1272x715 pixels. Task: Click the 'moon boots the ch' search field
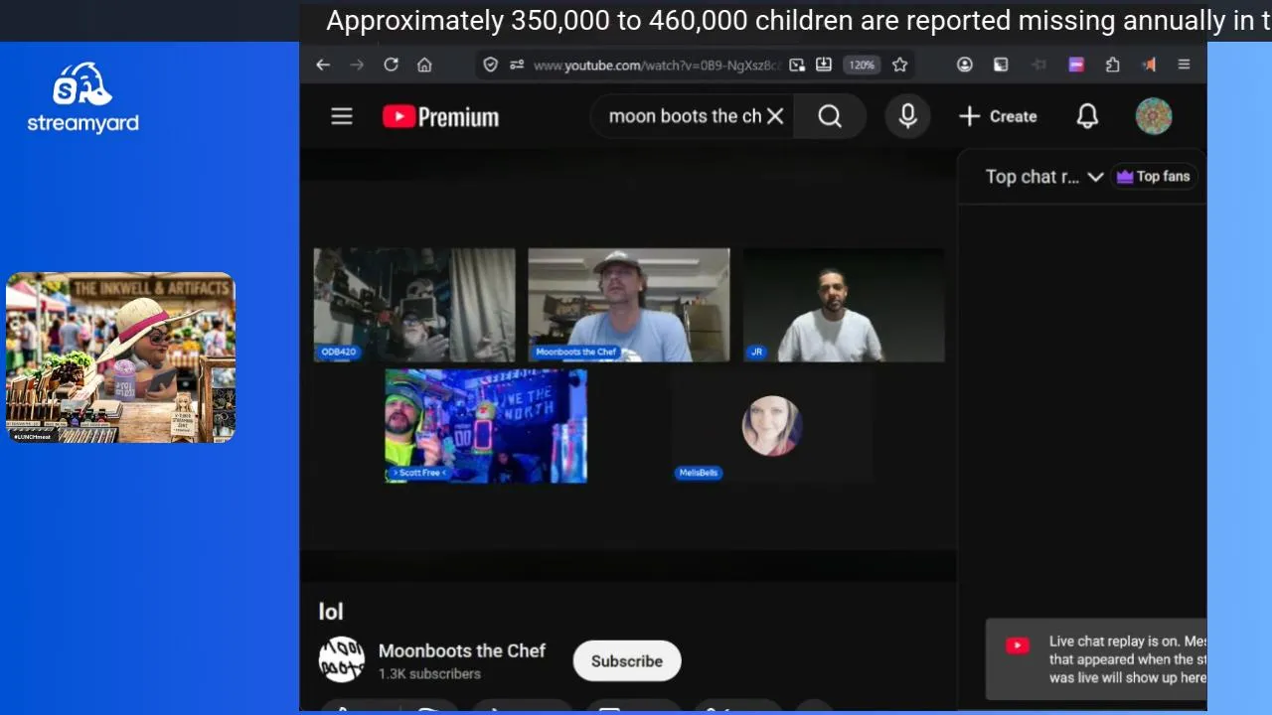click(685, 116)
